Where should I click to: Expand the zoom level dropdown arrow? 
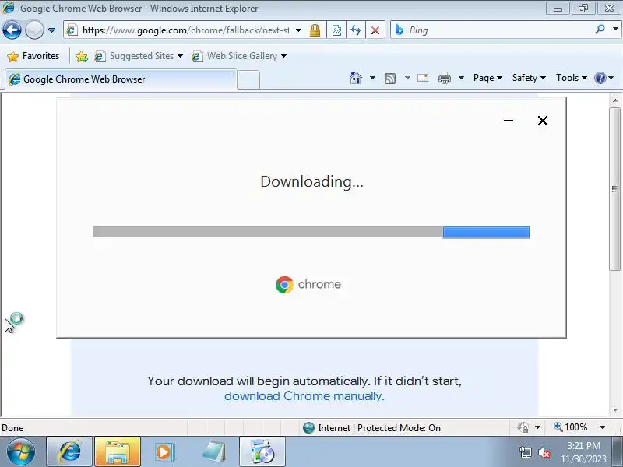pos(602,427)
